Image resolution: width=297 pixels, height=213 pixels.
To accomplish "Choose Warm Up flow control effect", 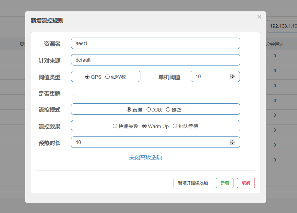I will coord(145,126).
